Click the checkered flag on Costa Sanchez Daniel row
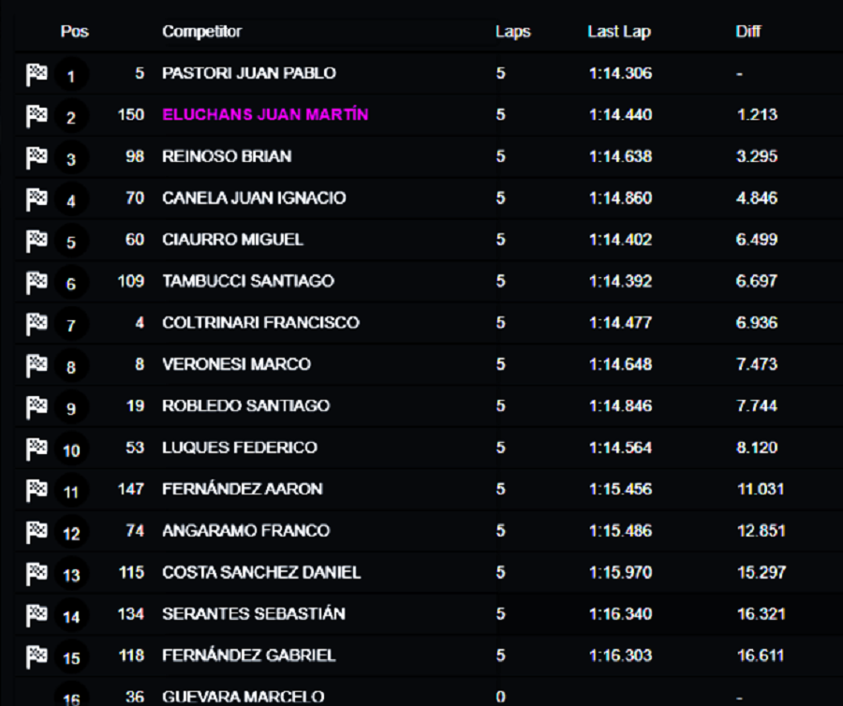Viewport: 843px width, 706px height. click(x=37, y=573)
